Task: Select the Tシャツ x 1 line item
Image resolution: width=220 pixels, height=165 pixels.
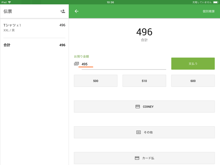Action: pos(12,25)
